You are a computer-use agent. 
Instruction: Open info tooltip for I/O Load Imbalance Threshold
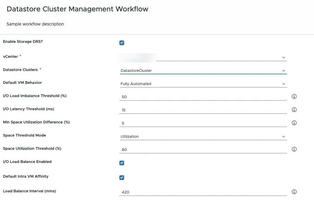(294, 96)
